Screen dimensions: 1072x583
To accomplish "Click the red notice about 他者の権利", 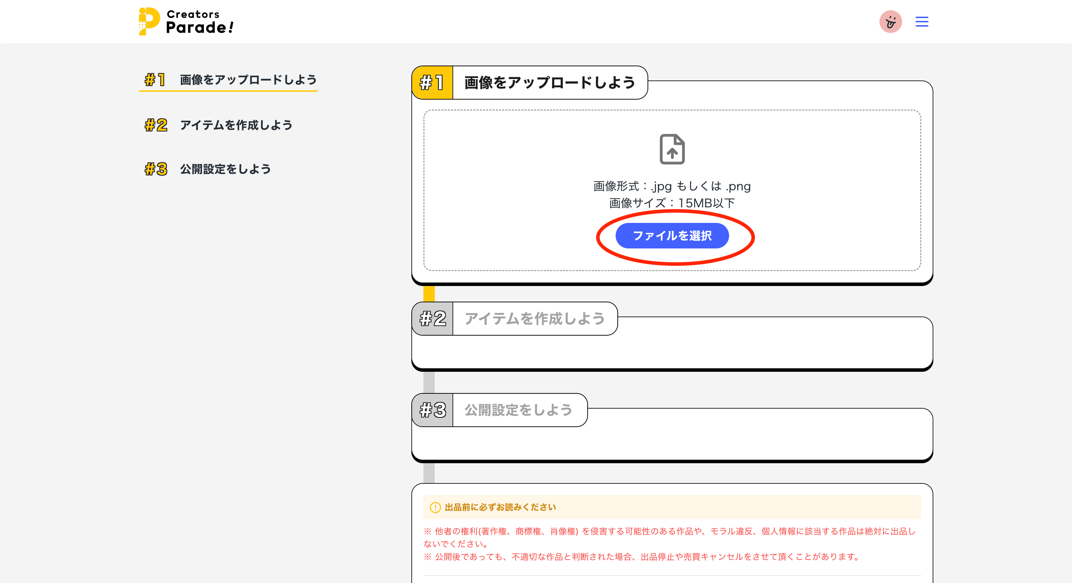I will [670, 537].
